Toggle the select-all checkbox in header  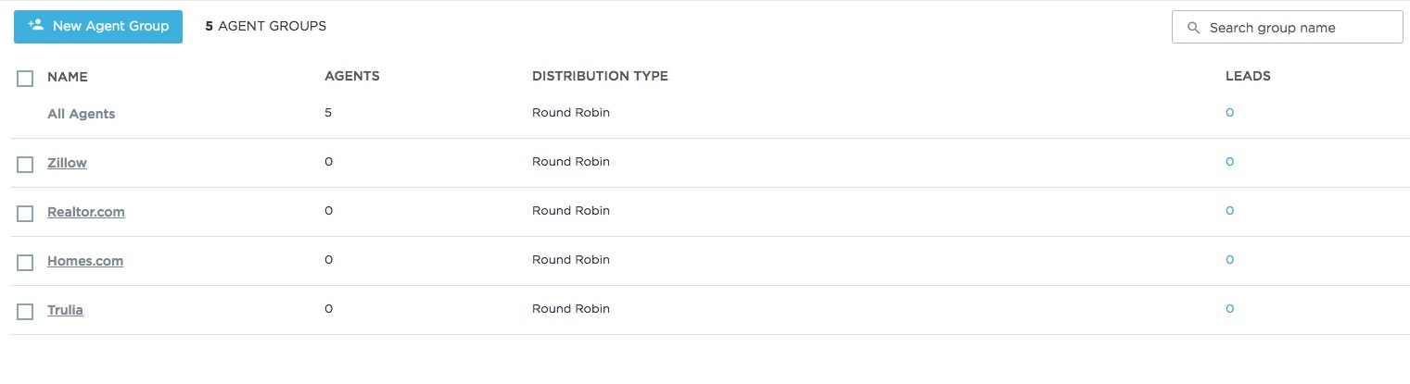(x=25, y=79)
